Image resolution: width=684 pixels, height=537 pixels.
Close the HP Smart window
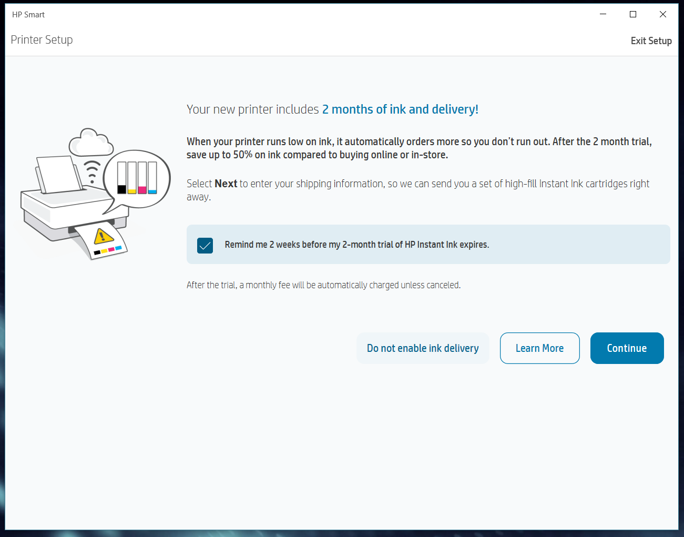(x=663, y=14)
